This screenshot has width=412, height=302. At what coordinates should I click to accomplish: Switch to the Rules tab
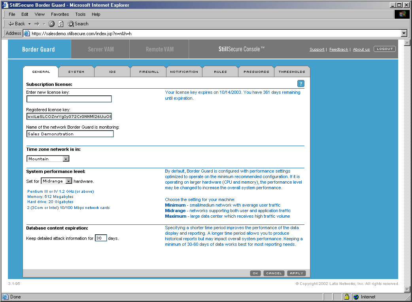click(x=220, y=72)
